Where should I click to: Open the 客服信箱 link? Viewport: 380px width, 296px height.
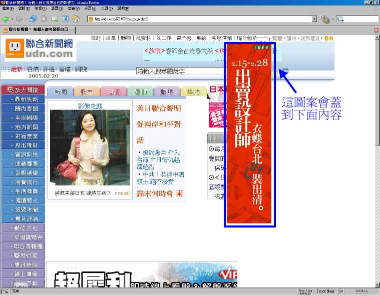[221, 38]
